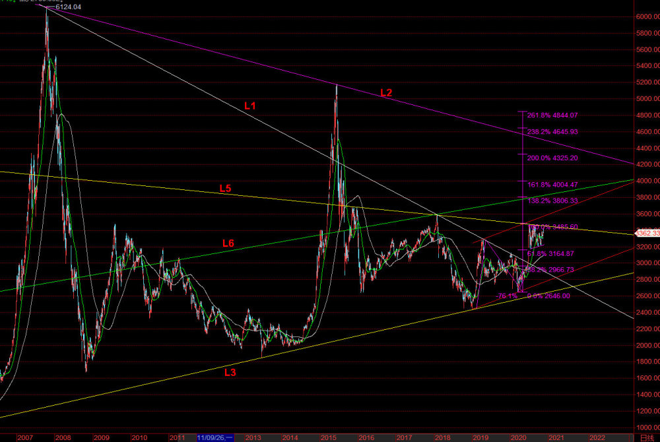Screen dimensions: 660x442
Task: Select the 61.8% 3164.87 Fibonacci level
Action: coord(550,253)
